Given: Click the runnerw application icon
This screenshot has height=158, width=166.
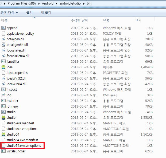Looking at the screenshot, I should coord(3,106).
